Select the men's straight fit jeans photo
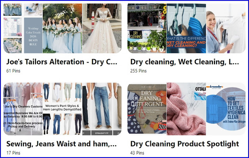 pyautogui.click(x=102, y=109)
